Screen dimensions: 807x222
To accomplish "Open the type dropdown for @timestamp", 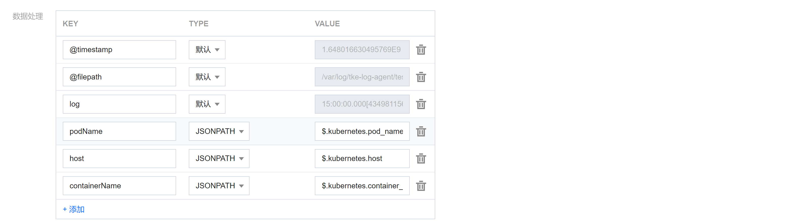I will tap(207, 50).
